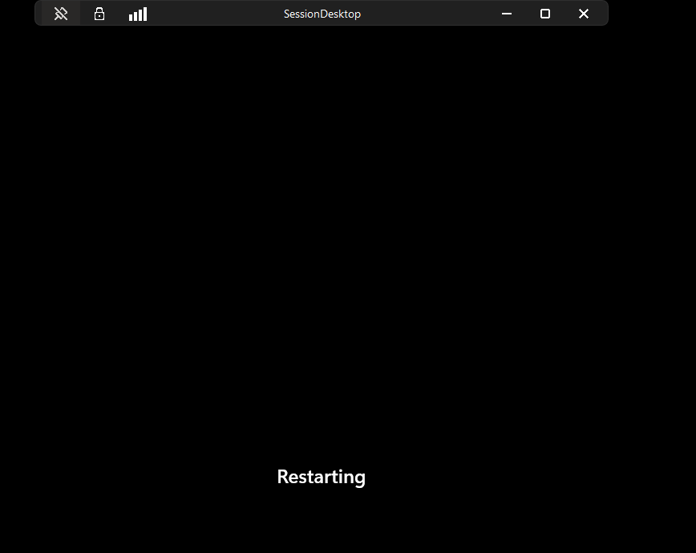
Task: Click the Restarting status text
Action: (321, 478)
